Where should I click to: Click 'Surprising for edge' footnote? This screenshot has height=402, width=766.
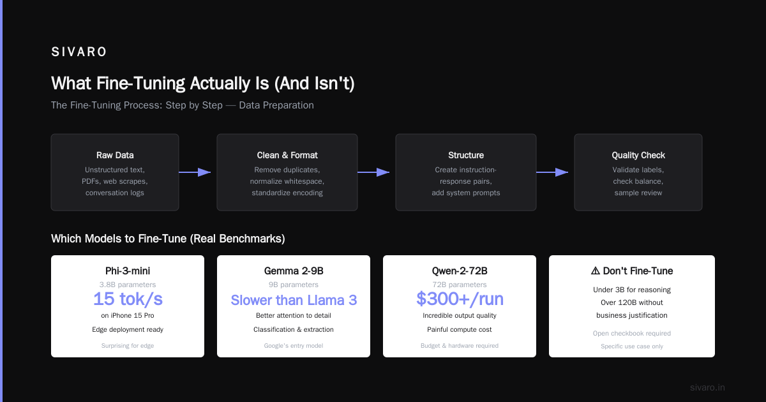pyautogui.click(x=128, y=346)
